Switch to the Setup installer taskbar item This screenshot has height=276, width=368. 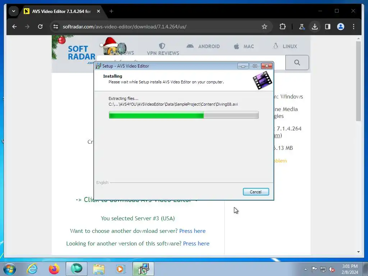point(143,269)
